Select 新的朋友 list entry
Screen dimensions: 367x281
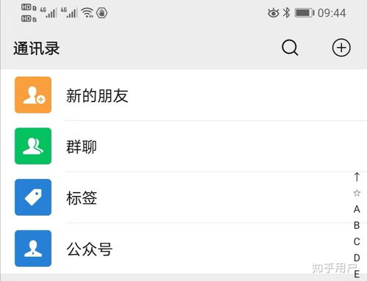pyautogui.click(x=184, y=95)
